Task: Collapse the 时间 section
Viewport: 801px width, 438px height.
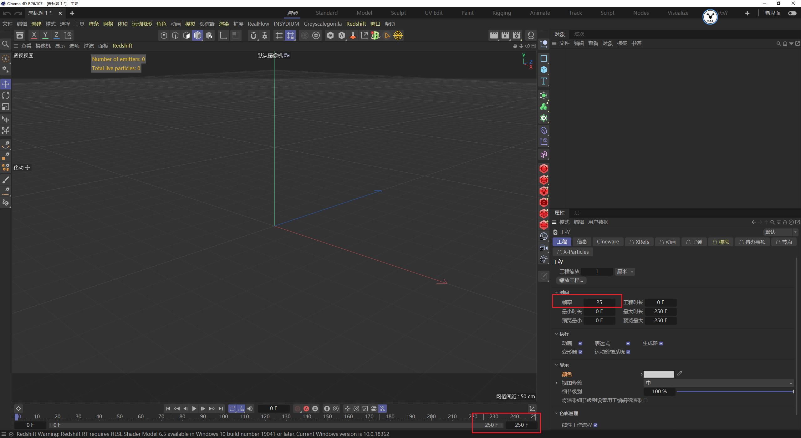Action: pyautogui.click(x=556, y=293)
